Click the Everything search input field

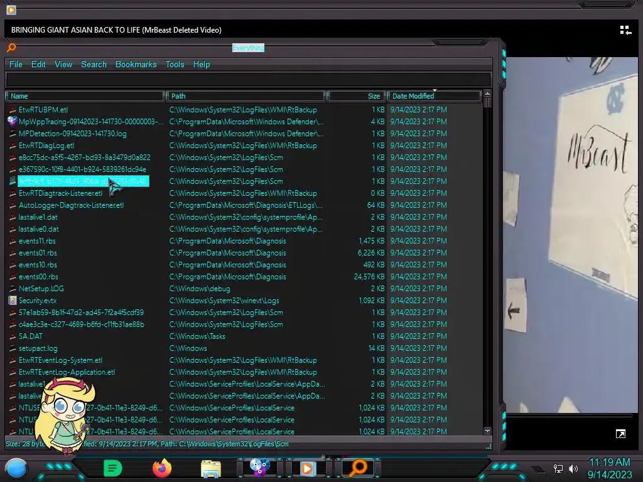249,80
